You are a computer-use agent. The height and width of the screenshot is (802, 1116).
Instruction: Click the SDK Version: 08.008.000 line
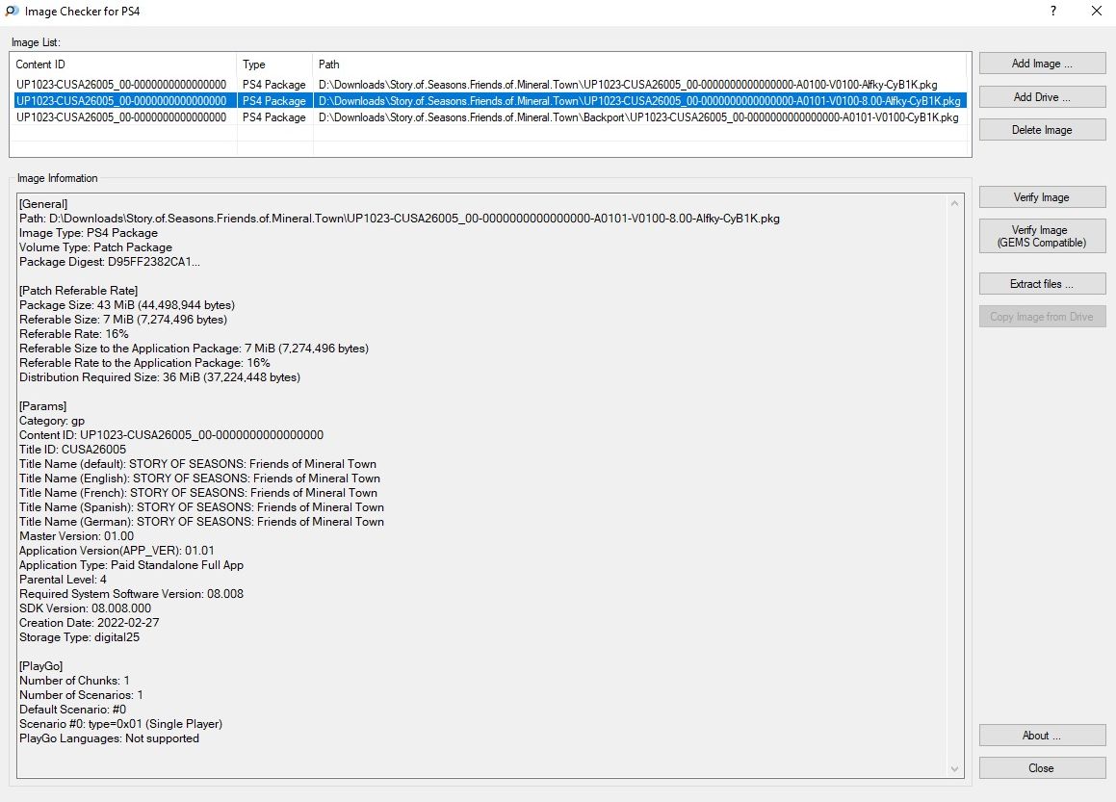(86, 608)
